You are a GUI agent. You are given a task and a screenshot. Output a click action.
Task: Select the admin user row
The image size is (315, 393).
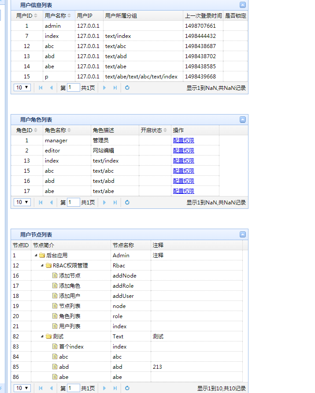tap(53, 26)
